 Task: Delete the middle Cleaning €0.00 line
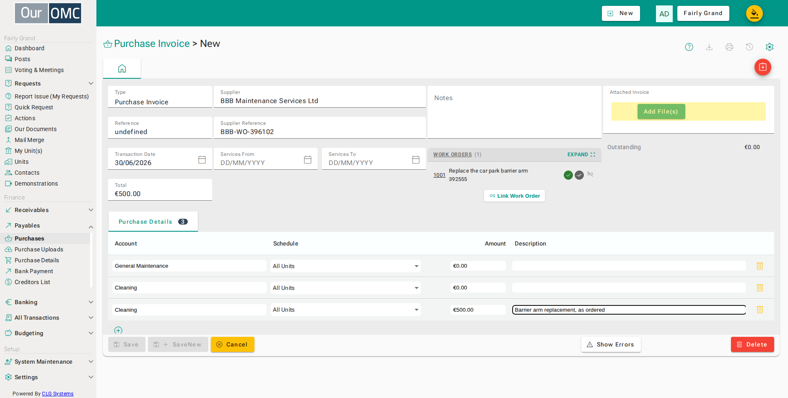click(760, 288)
